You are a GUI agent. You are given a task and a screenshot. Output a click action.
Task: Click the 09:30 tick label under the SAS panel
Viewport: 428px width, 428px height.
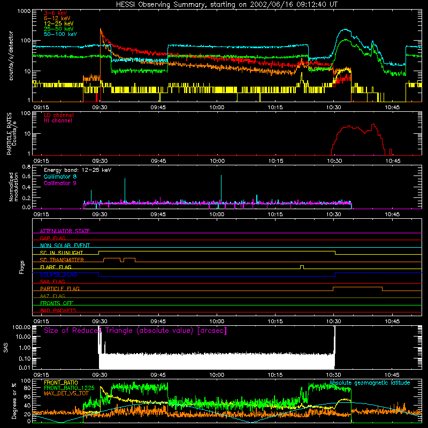100,375
